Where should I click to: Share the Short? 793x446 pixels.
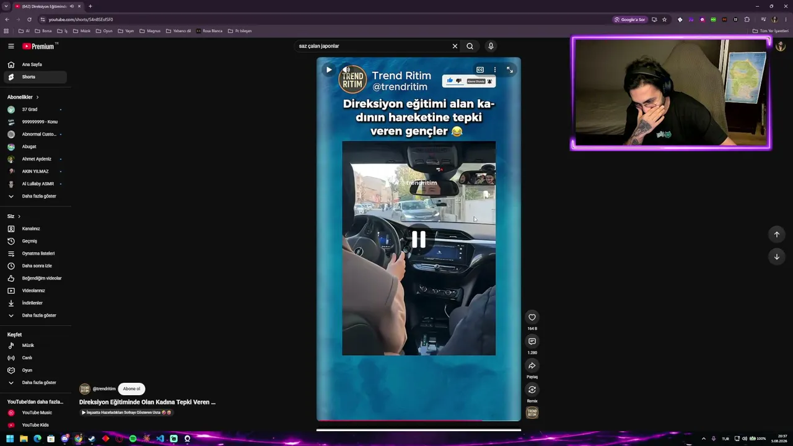[x=532, y=365]
